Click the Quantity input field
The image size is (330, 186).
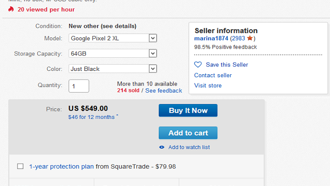(x=79, y=86)
